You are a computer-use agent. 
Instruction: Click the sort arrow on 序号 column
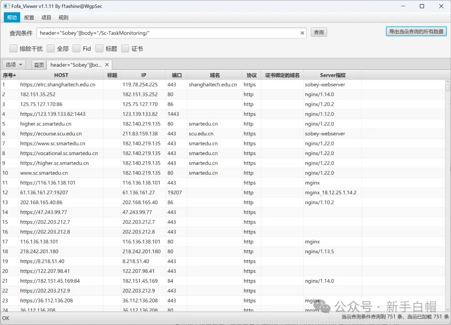[x=15, y=75]
